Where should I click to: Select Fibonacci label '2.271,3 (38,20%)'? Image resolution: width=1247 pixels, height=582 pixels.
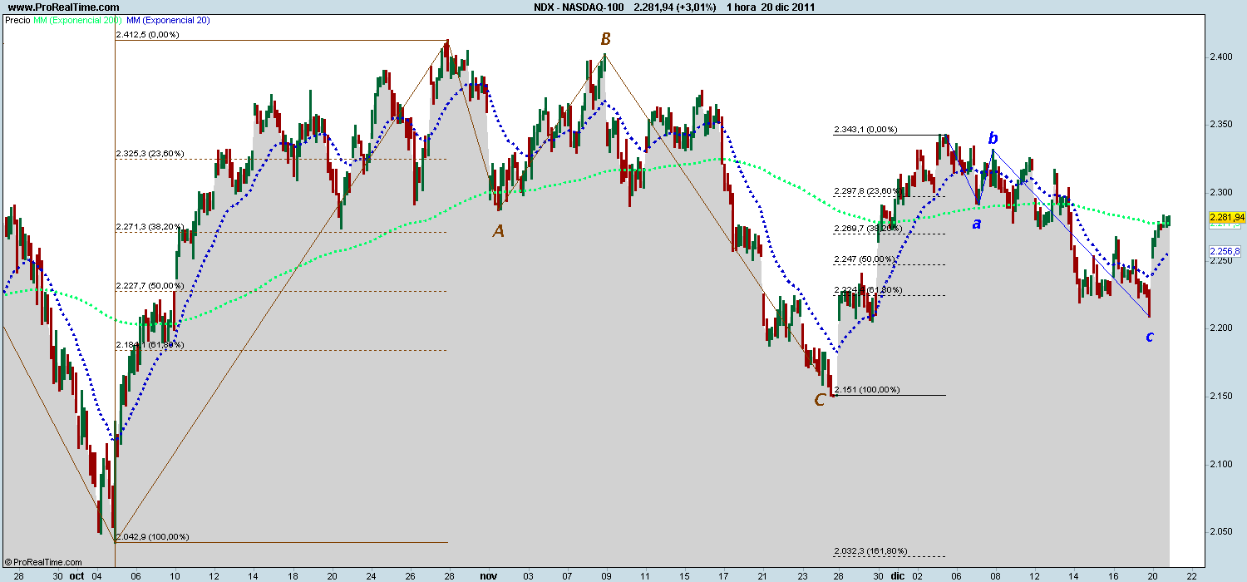[x=150, y=226]
